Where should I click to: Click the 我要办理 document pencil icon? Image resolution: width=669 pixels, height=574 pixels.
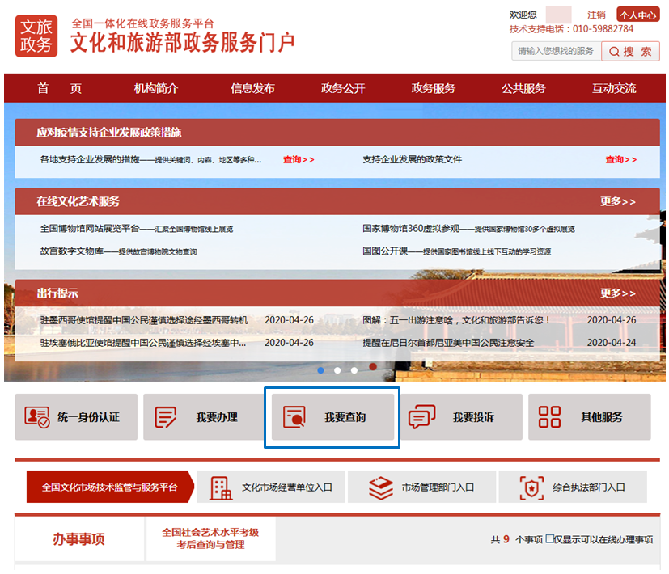coord(166,417)
